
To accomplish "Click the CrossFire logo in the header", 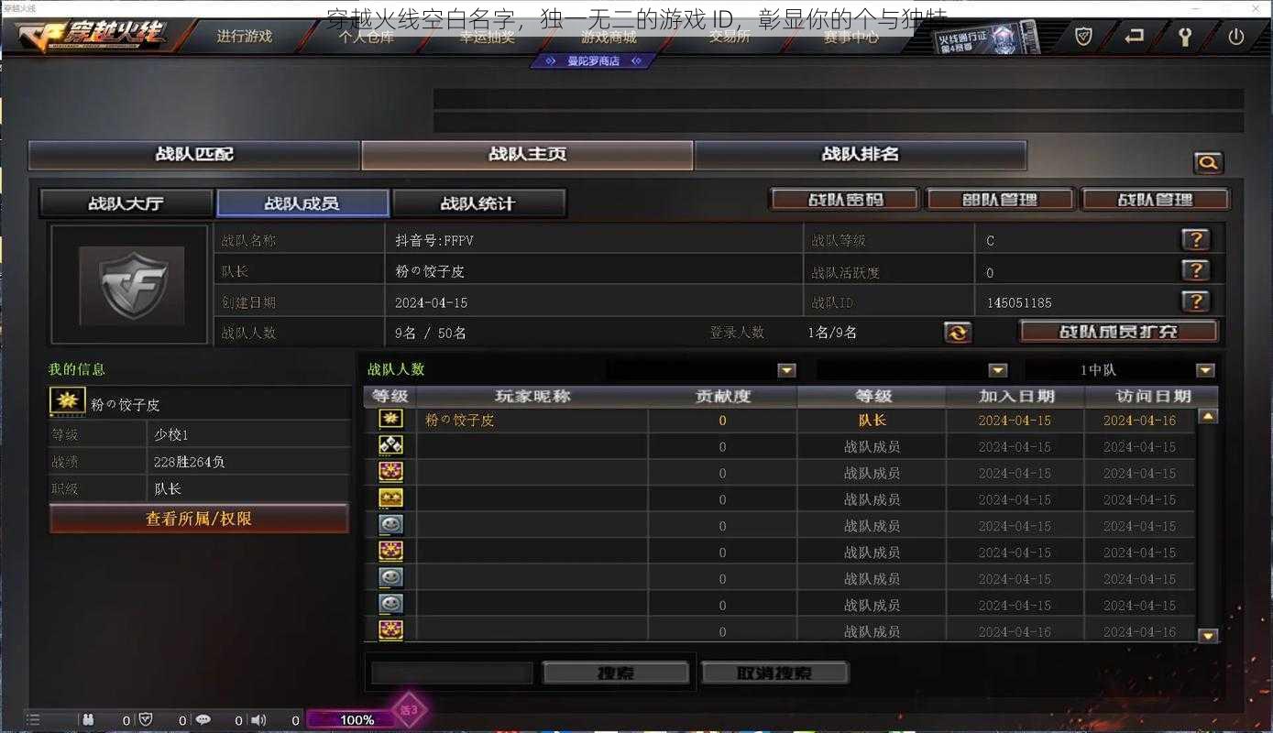I will pos(92,37).
